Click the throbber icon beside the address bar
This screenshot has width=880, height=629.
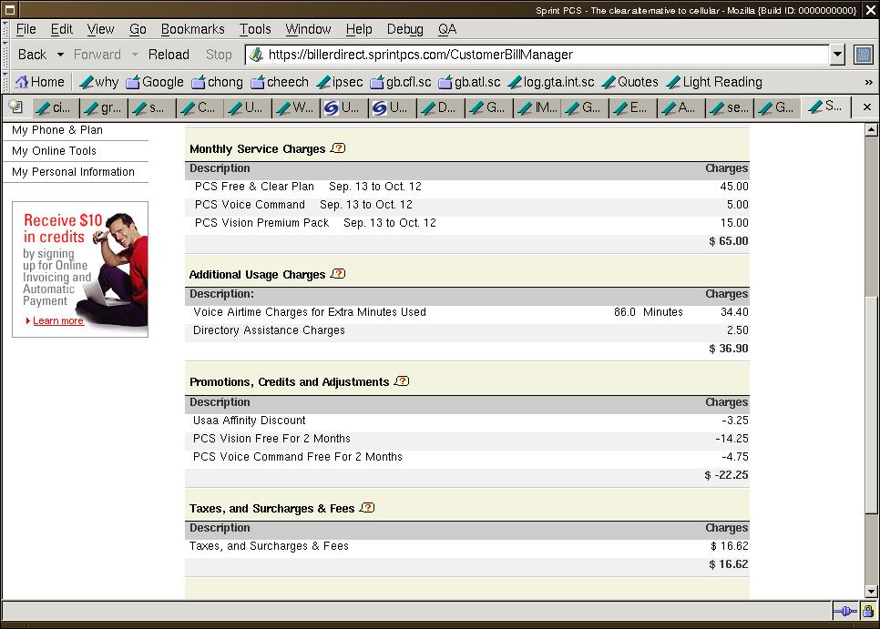click(x=864, y=55)
